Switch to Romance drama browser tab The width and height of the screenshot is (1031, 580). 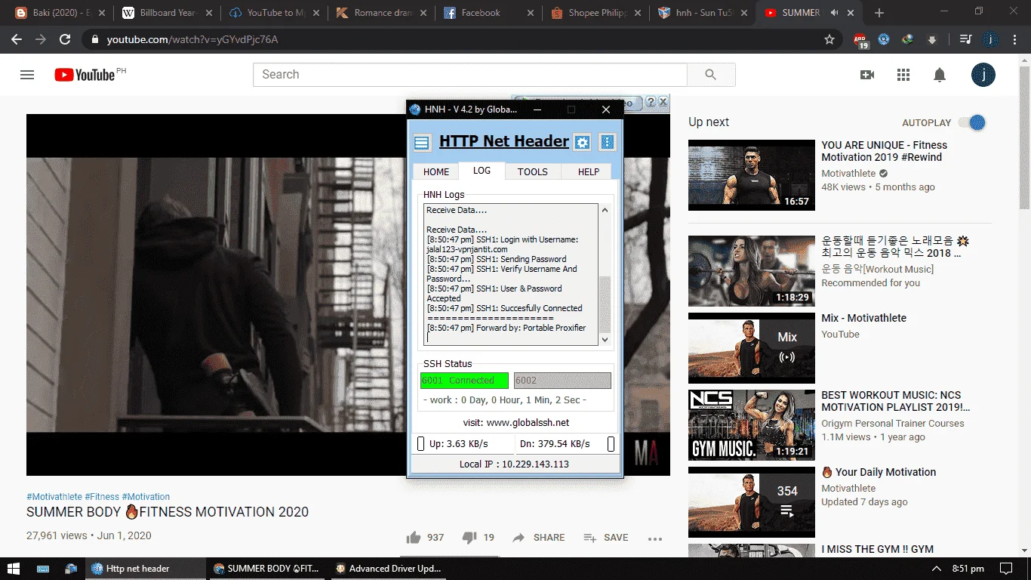[380, 13]
